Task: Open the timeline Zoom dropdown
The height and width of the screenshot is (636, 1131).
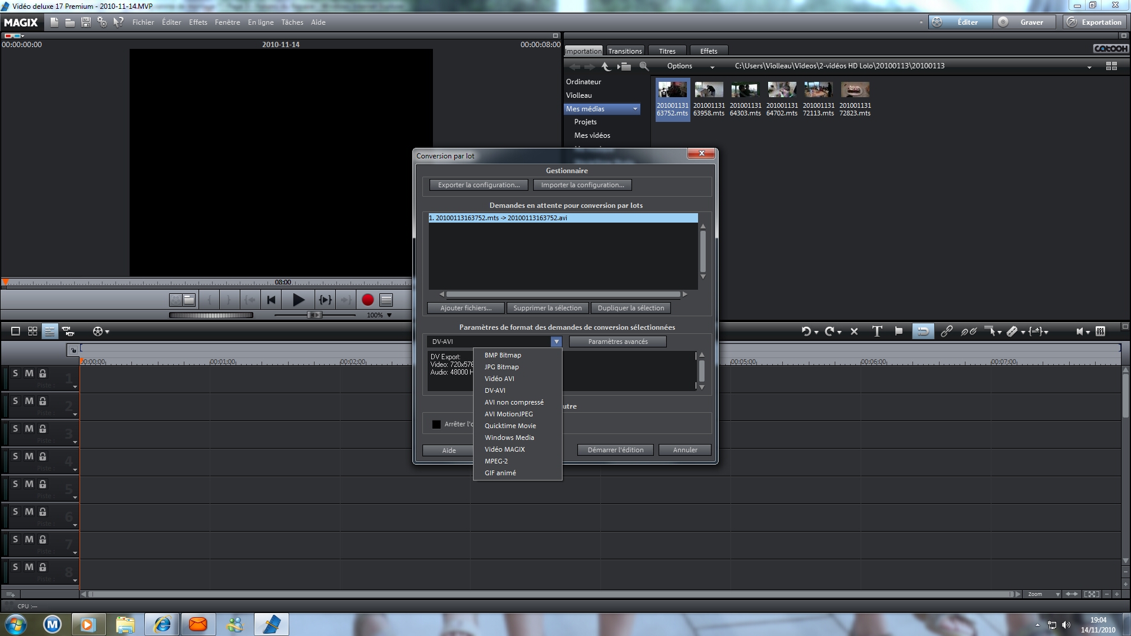Action: (x=1058, y=594)
